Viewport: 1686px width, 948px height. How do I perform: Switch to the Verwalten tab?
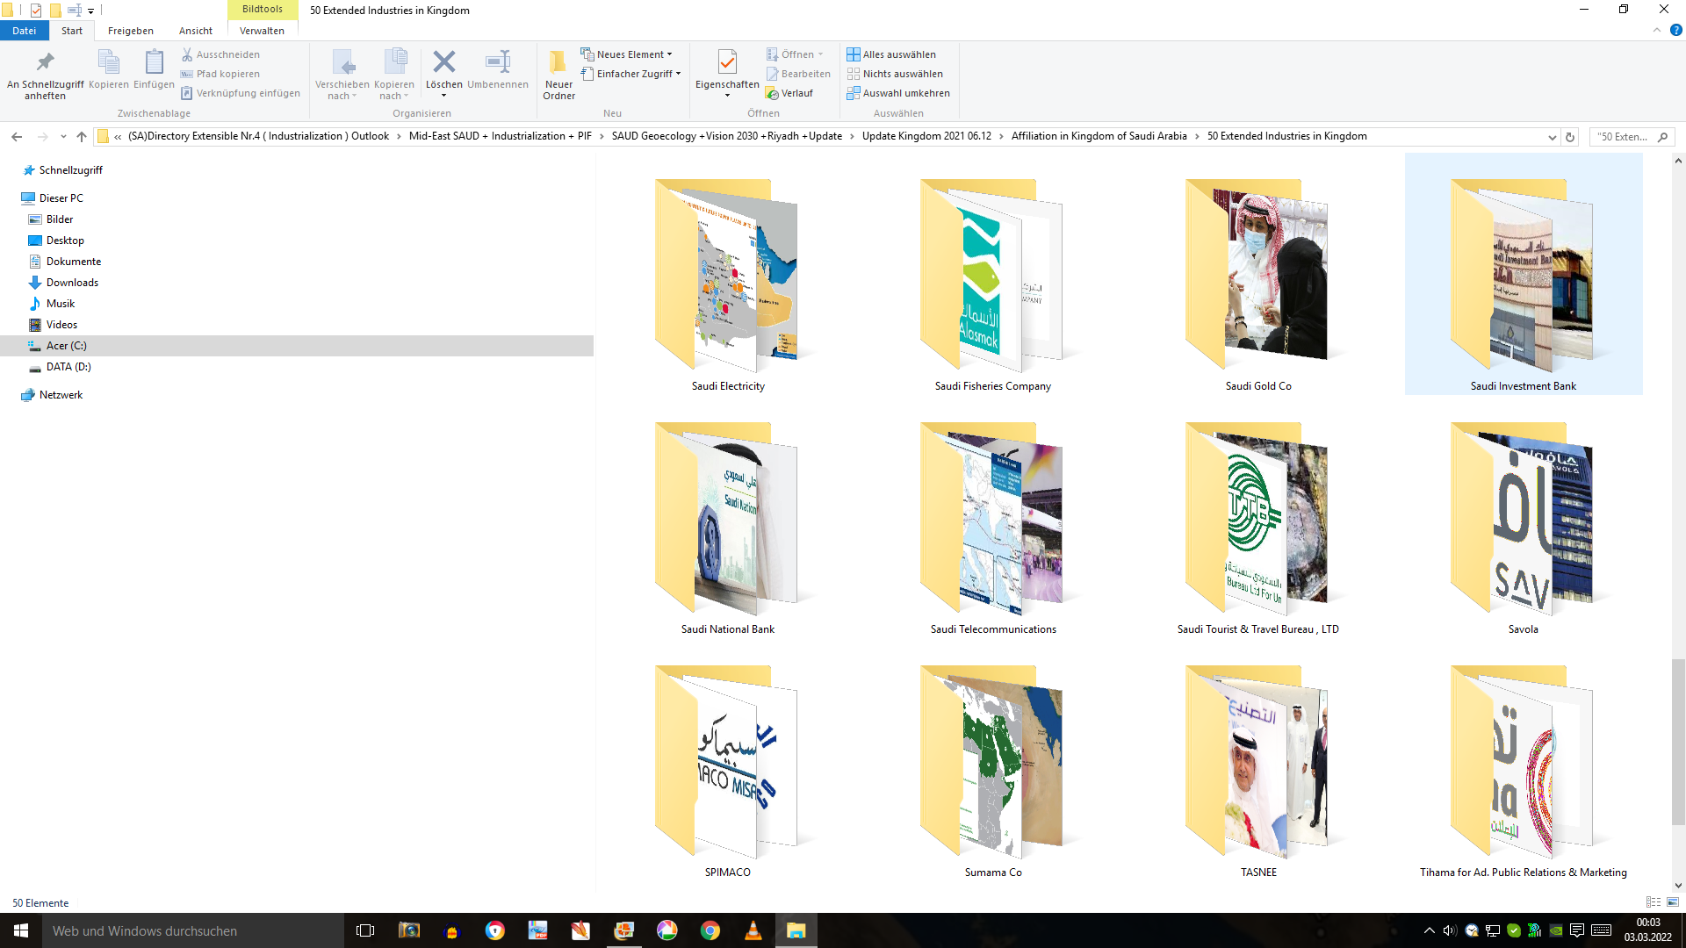(262, 31)
